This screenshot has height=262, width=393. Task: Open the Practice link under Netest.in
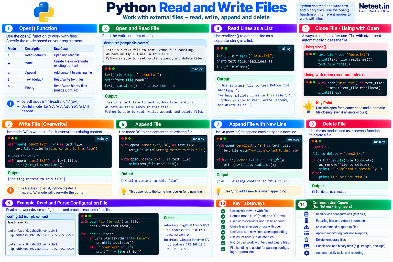click(374, 11)
